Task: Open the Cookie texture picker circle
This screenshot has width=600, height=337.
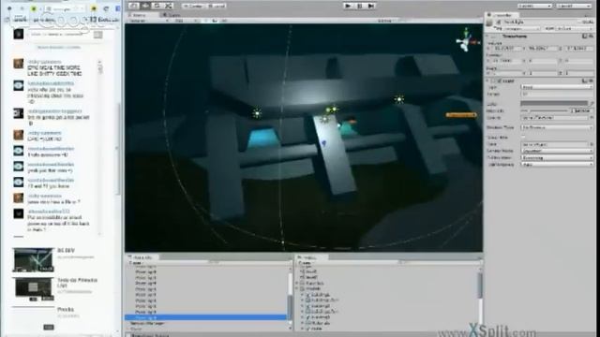Action: [592, 118]
